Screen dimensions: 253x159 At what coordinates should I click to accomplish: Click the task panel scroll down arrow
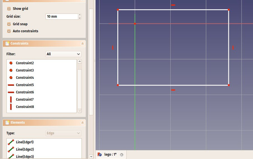click(91, 156)
